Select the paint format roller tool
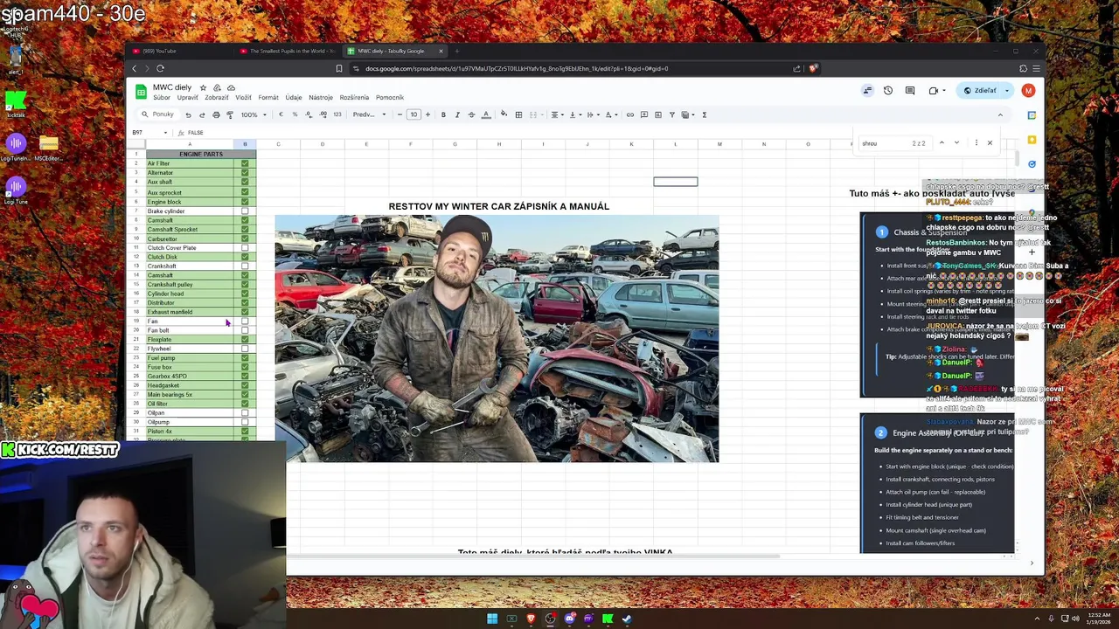1119x629 pixels. click(x=230, y=114)
